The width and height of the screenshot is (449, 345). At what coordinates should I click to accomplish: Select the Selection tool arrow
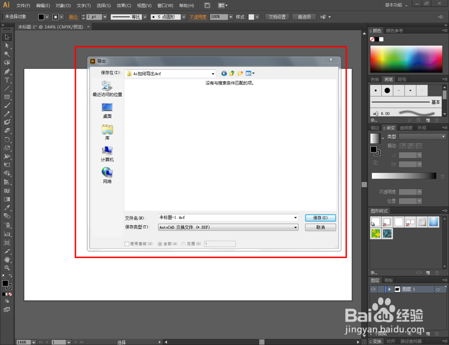[7, 37]
